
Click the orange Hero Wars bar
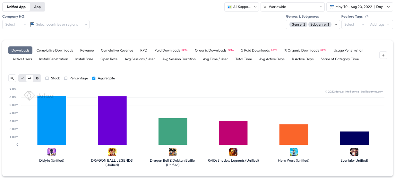(294, 134)
